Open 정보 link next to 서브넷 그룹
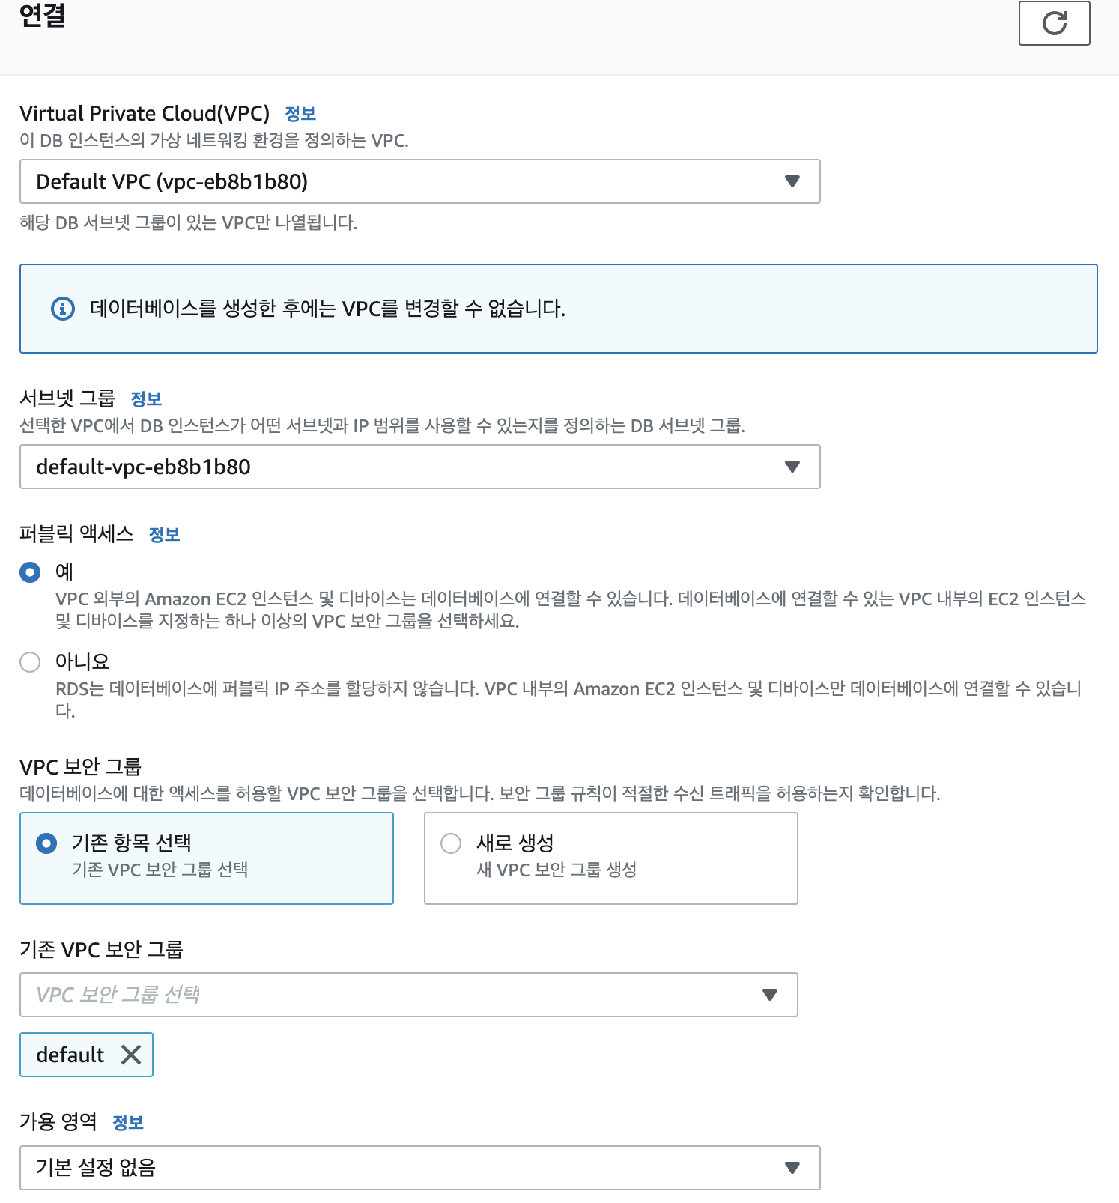Screen dimensions: 1119x1203 (x=146, y=399)
